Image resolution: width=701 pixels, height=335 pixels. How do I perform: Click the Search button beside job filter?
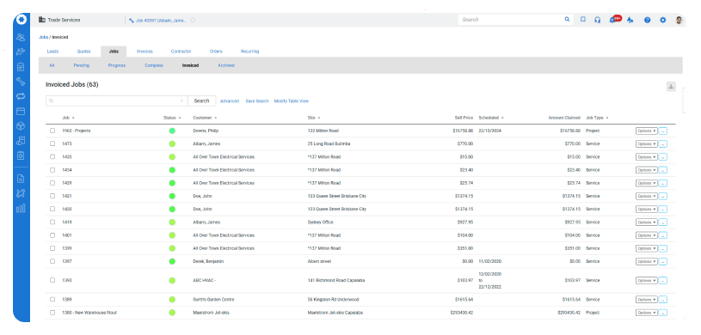(201, 101)
